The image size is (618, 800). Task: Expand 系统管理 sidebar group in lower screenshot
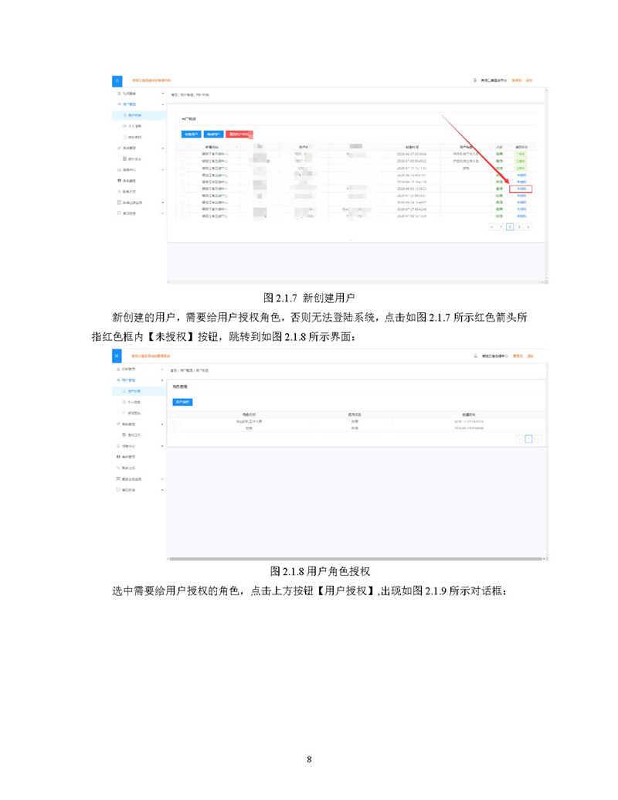tap(162, 424)
